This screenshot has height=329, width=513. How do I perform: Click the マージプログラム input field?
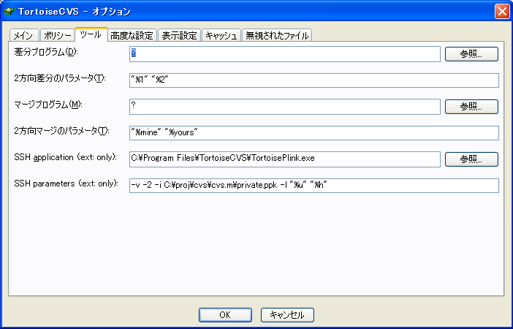[x=285, y=107]
